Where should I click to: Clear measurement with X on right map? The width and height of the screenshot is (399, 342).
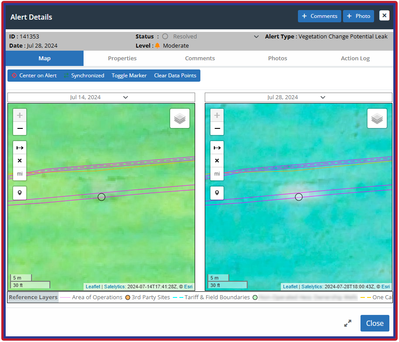tap(217, 161)
